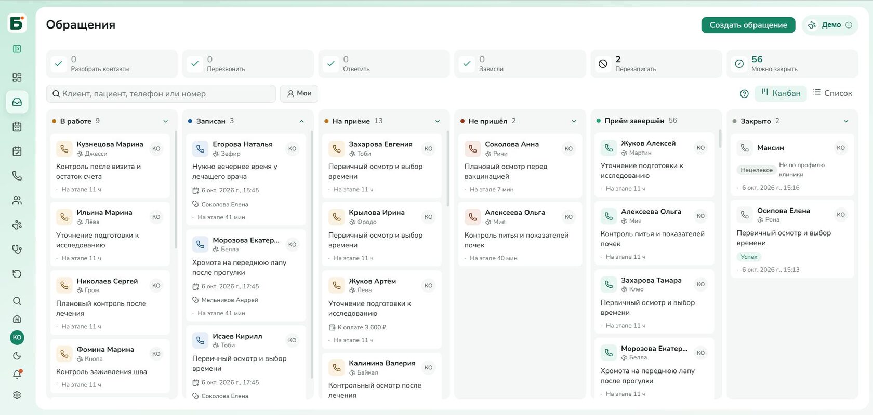Click the Демо button
The image size is (873, 415).
[x=830, y=25]
